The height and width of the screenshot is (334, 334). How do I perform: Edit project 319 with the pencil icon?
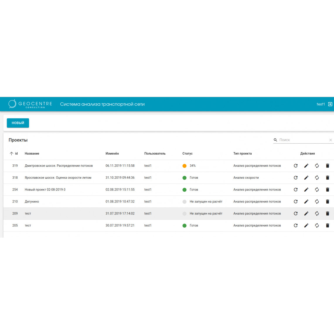click(x=306, y=166)
